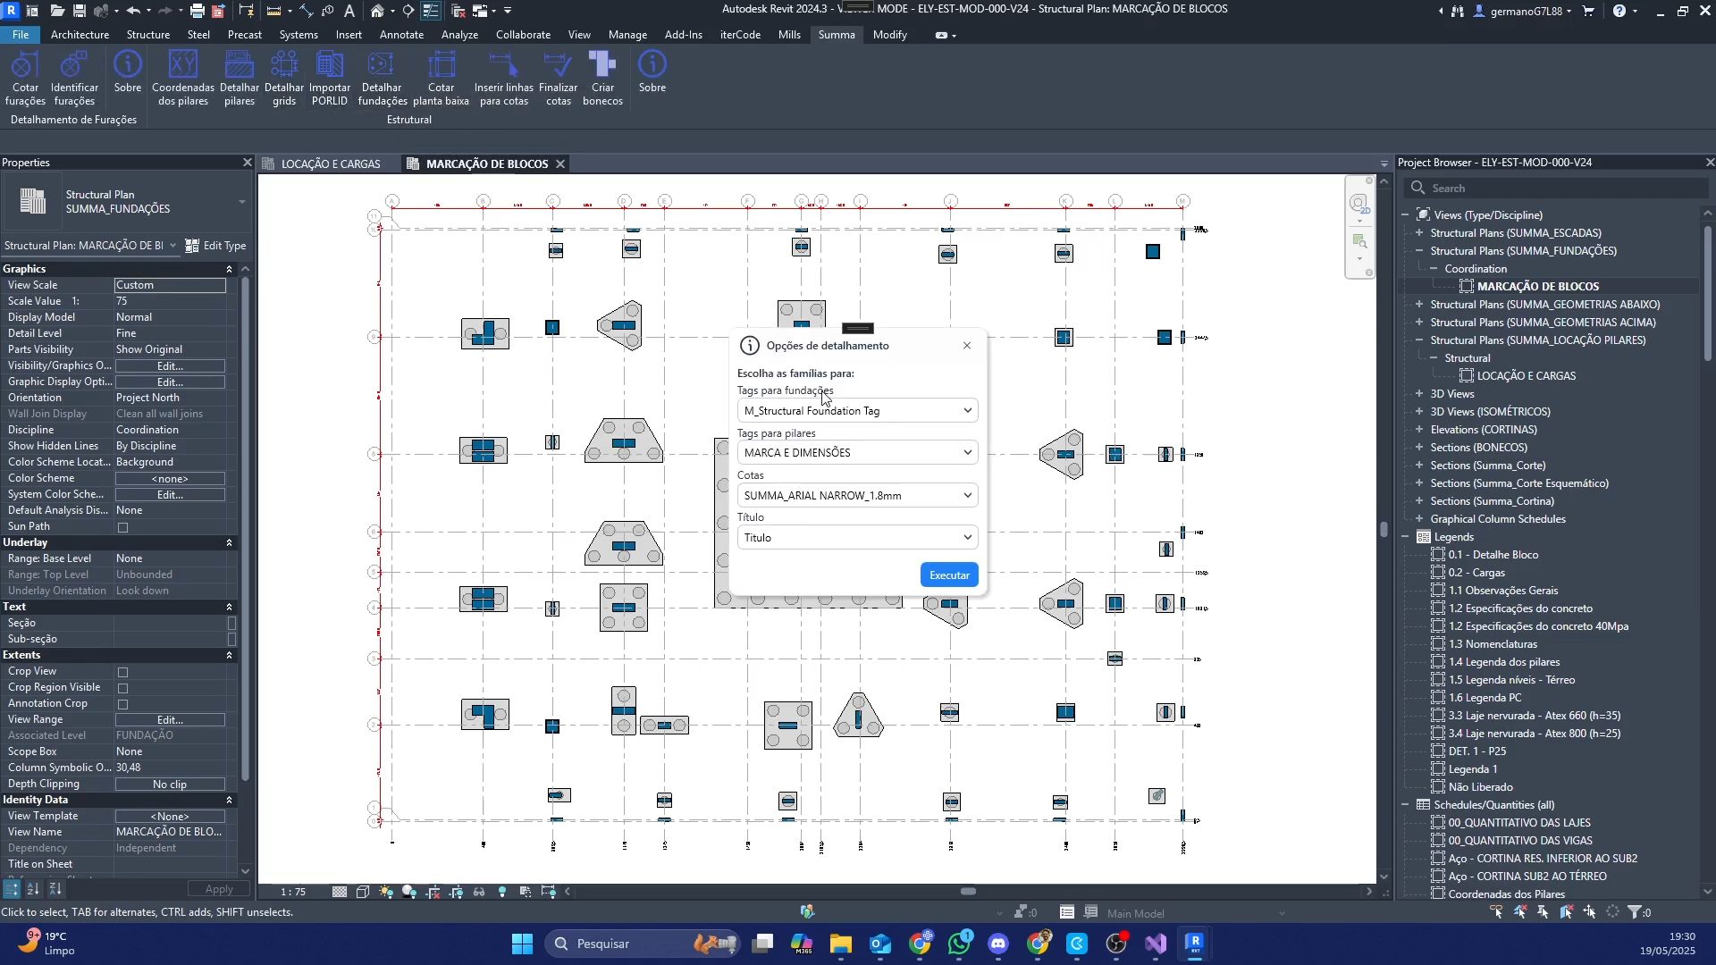Image resolution: width=1716 pixels, height=965 pixels.
Task: Toggle the Crop View checkbox
Action: point(123,672)
